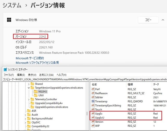Click the install date 2022/05/12
The height and width of the screenshot is (131, 167).
47,42
